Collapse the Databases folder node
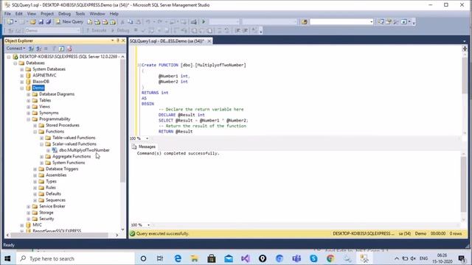 [15, 63]
